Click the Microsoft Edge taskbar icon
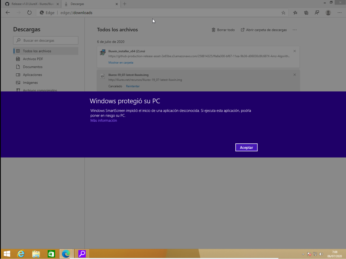The height and width of the screenshot is (259, 346). pos(66,254)
